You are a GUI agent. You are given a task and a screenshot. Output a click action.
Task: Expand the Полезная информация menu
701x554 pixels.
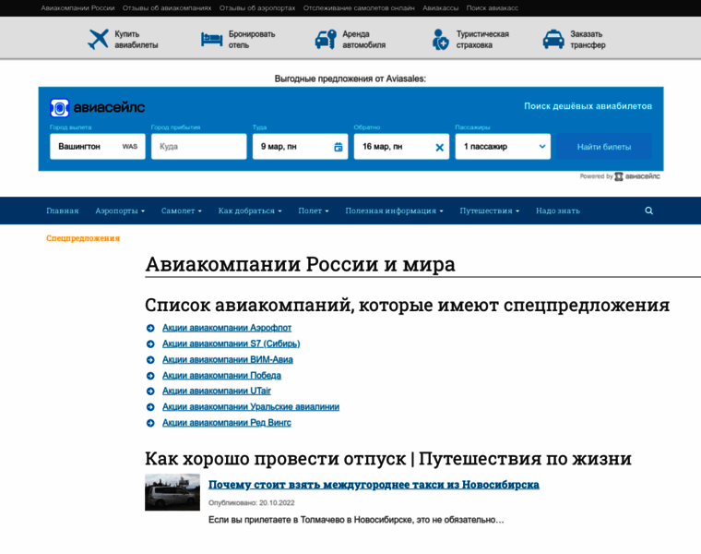coord(394,211)
